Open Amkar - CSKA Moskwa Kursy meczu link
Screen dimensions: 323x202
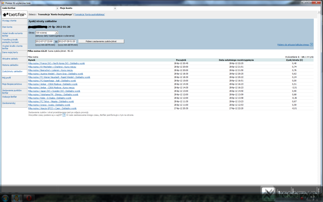pyautogui.click(x=51, y=88)
